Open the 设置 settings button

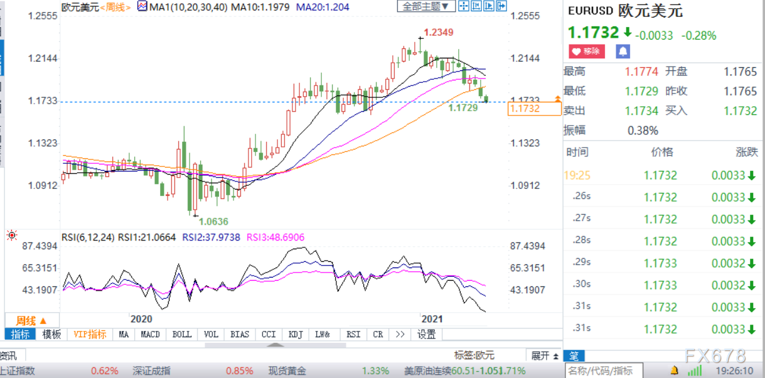point(427,335)
